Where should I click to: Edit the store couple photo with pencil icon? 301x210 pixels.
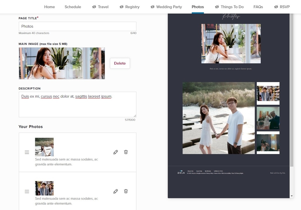(x=116, y=191)
